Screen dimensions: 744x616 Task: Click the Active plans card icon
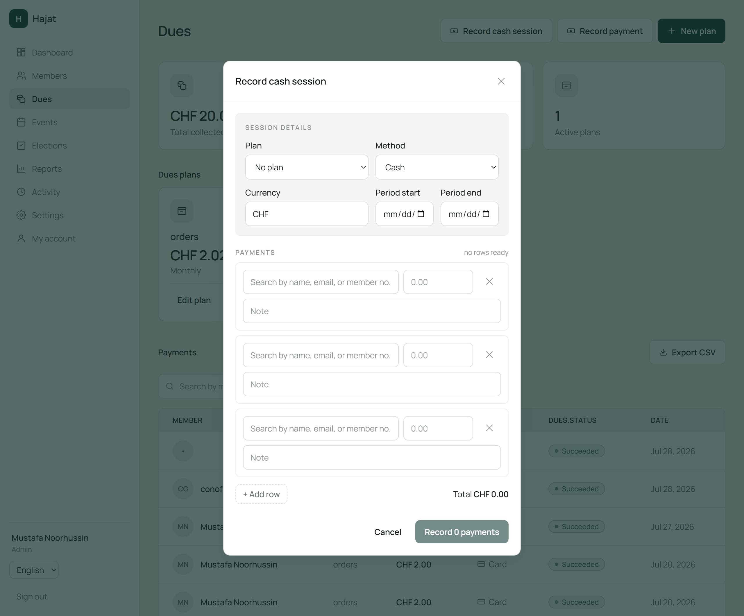[566, 85]
